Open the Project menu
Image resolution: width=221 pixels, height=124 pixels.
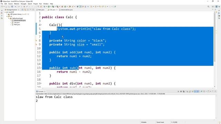pos(36,4)
